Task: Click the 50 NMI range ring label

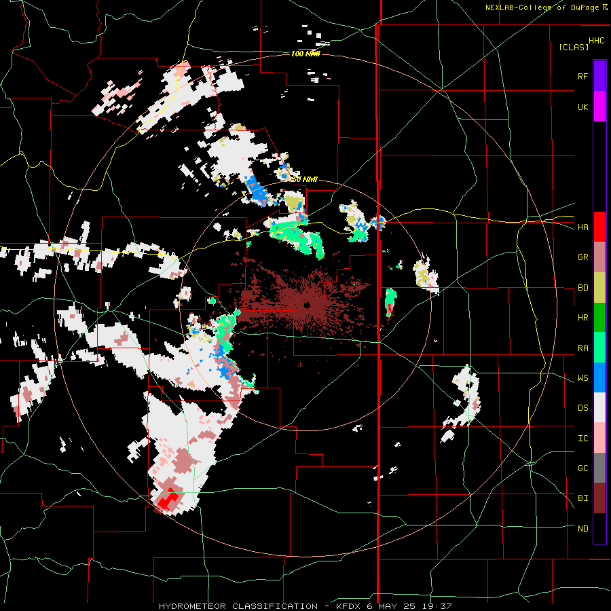Action: [305, 179]
